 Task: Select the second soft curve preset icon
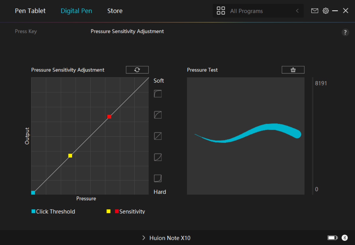pyautogui.click(x=158, y=115)
